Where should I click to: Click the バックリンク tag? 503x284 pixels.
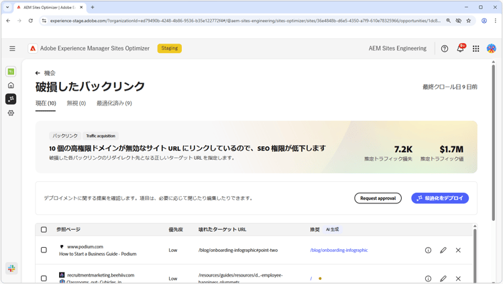click(65, 136)
